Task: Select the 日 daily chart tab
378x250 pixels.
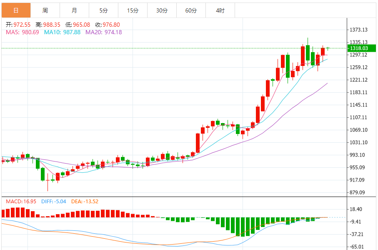Action: (16, 10)
